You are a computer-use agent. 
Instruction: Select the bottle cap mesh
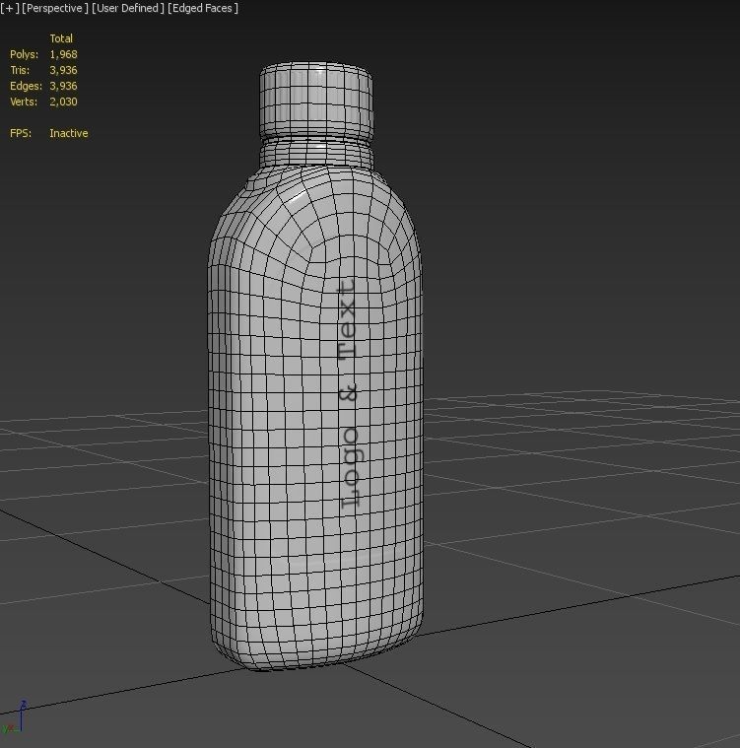click(316, 102)
